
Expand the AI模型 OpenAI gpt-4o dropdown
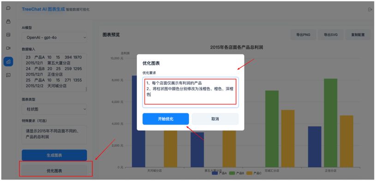click(54, 37)
